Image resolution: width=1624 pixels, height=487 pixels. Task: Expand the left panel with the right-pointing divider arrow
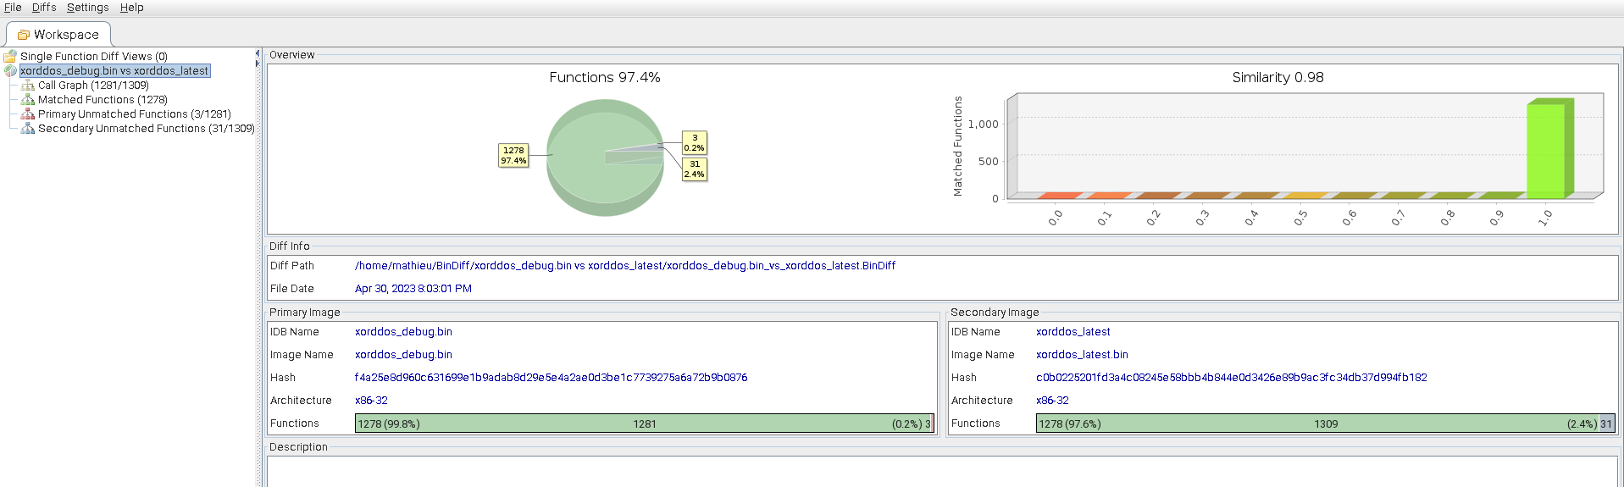click(x=258, y=64)
